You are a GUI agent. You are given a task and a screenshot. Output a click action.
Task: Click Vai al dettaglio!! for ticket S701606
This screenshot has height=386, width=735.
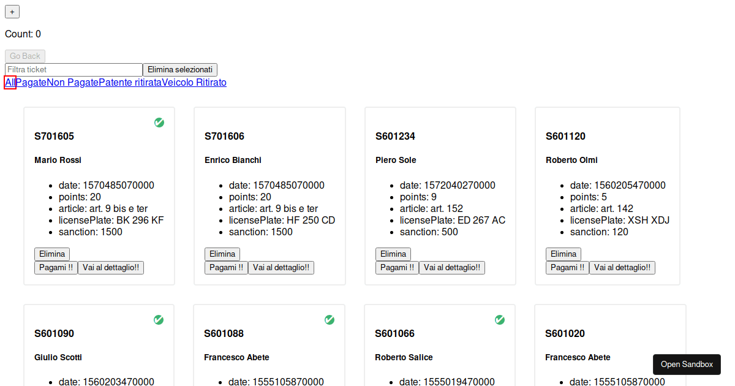(x=281, y=268)
